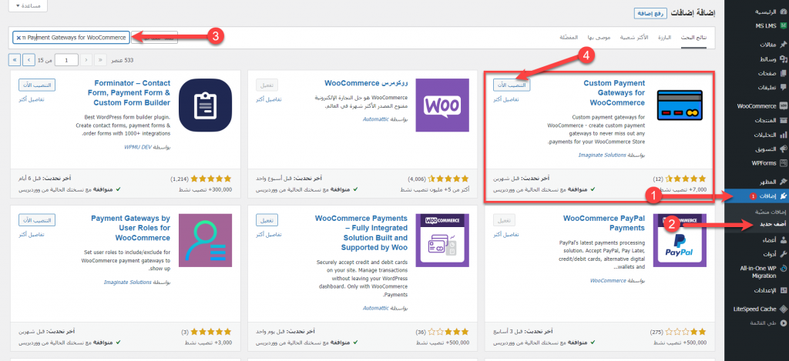Open Payment Gateways by User Roles title link
Image resolution: width=789 pixels, height=361 pixels.
click(x=131, y=229)
